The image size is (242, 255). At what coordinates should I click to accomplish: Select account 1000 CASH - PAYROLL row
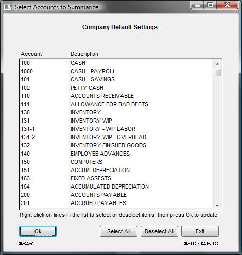(116, 71)
